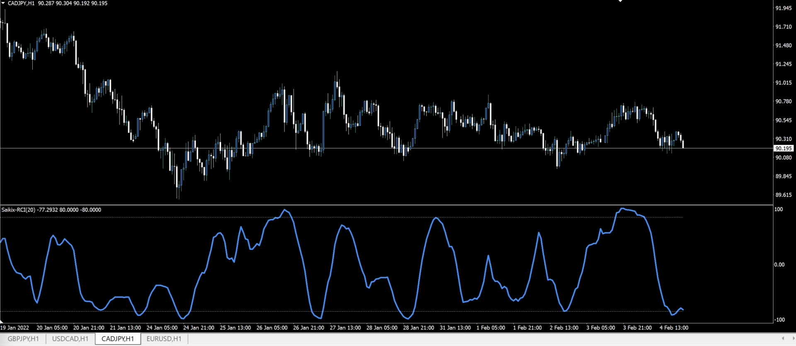Click the 91.945 price scale label
This screenshot has width=796, height=346.
(x=784, y=8)
